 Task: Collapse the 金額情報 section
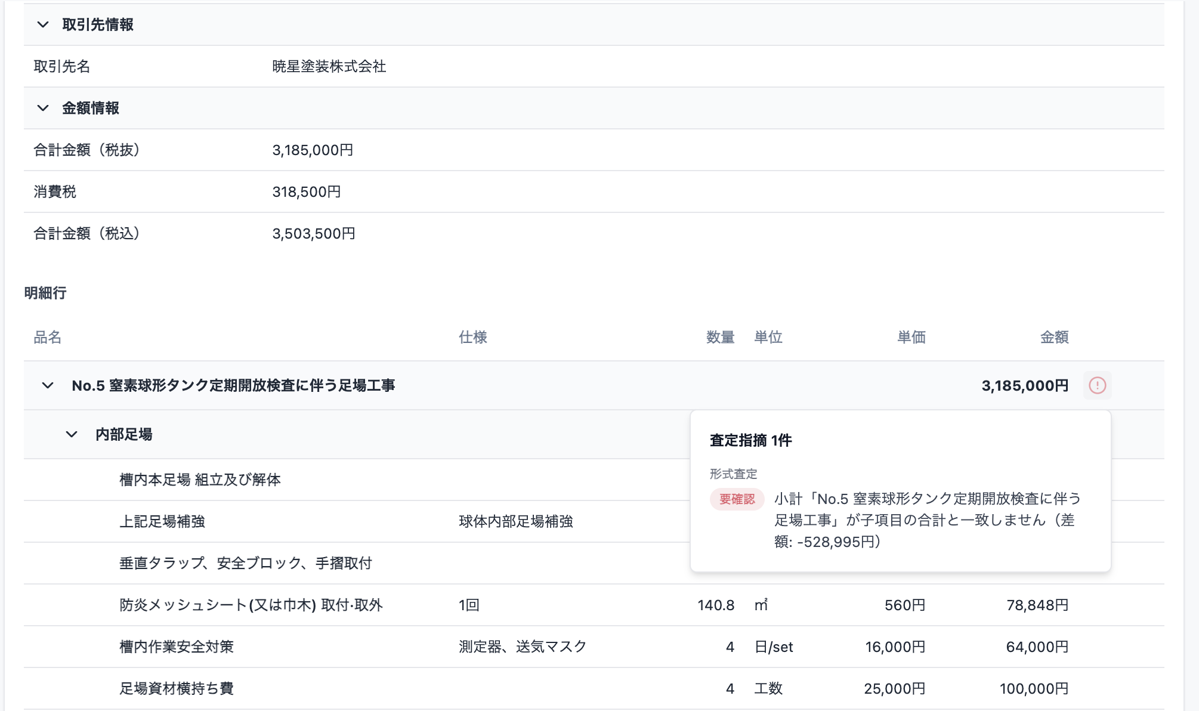[41, 109]
